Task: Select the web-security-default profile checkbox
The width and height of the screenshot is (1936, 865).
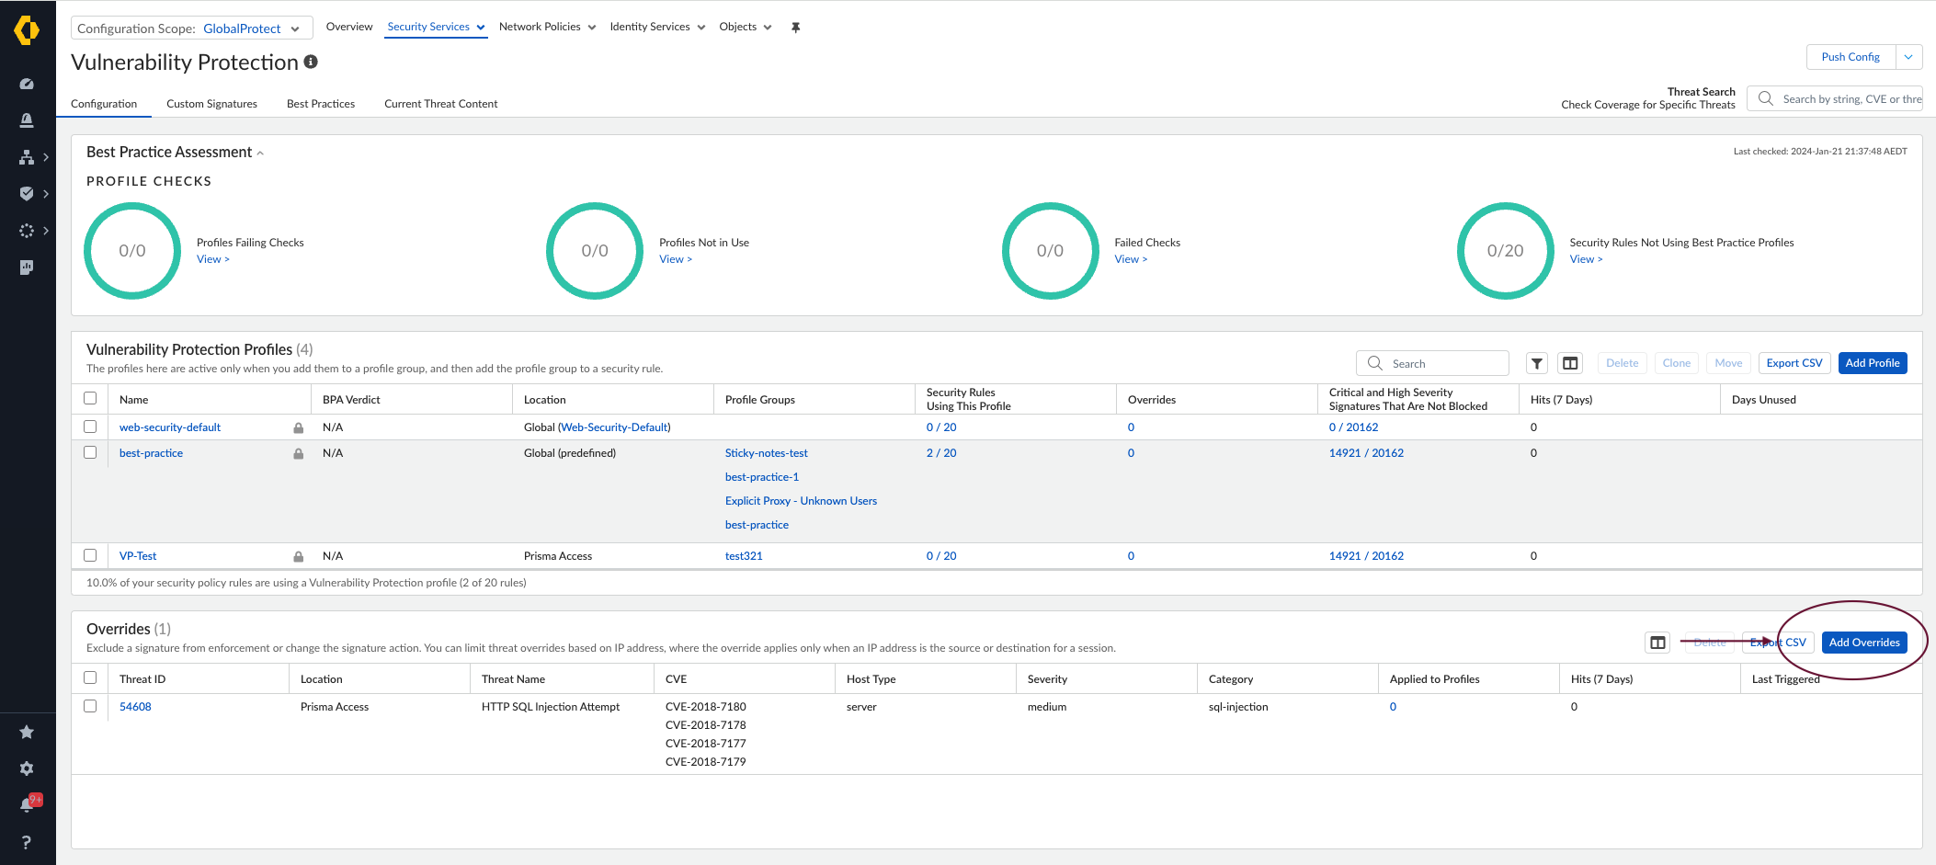Action: click(90, 427)
